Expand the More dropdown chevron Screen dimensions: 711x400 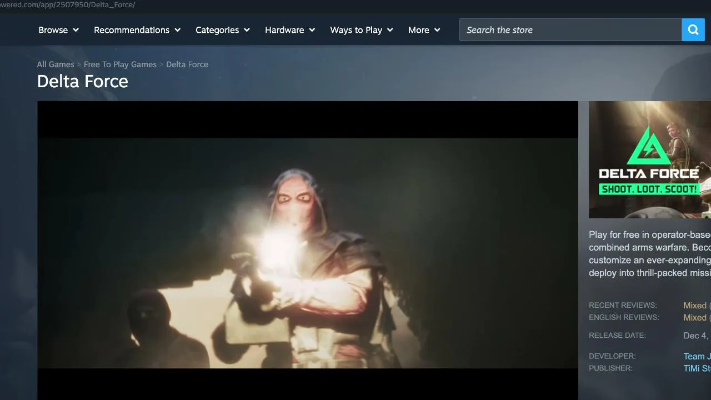tap(437, 30)
